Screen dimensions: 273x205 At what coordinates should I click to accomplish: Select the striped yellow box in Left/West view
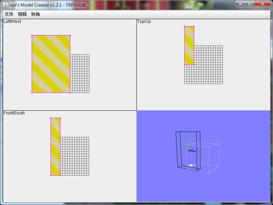pyautogui.click(x=51, y=64)
